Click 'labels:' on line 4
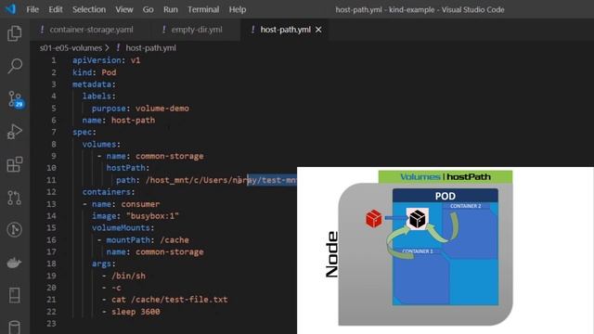 pos(99,96)
